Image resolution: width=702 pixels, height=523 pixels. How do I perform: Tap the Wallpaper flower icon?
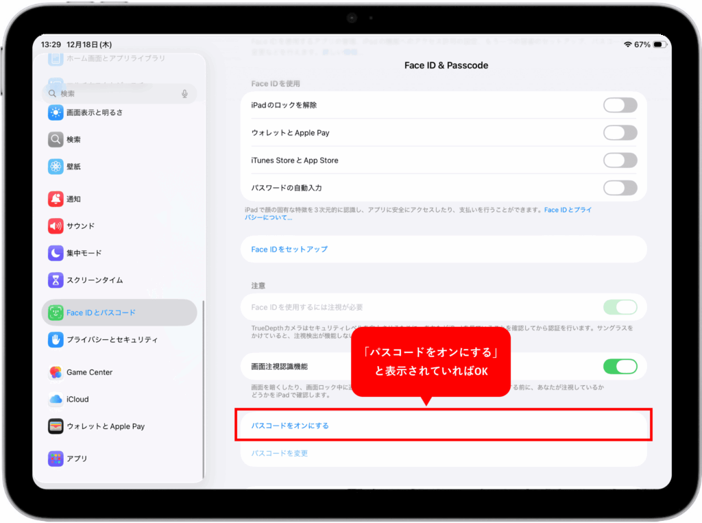pos(56,167)
